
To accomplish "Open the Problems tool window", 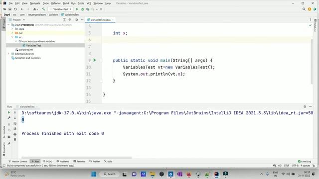I will tap(63, 161).
